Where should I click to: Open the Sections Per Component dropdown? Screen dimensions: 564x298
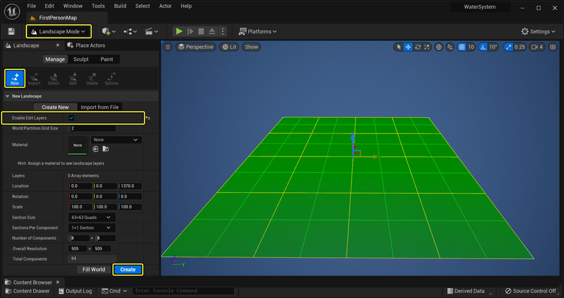91,228
